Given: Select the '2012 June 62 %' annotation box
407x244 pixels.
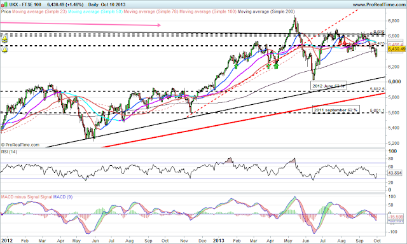Looking at the screenshot, I should [328, 86].
